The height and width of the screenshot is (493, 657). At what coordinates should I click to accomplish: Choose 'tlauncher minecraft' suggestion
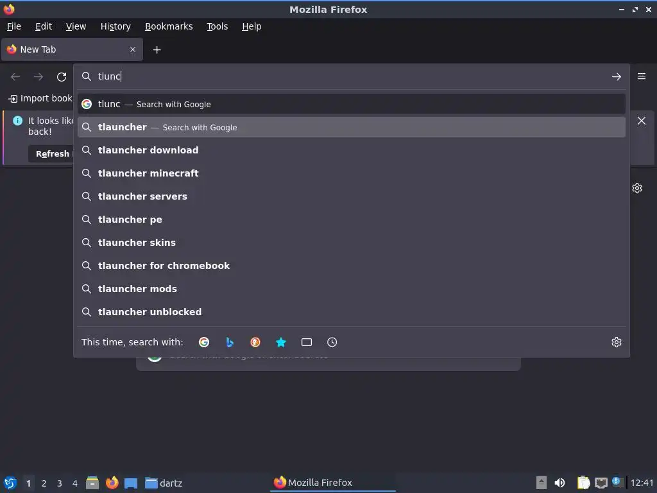tap(351, 173)
